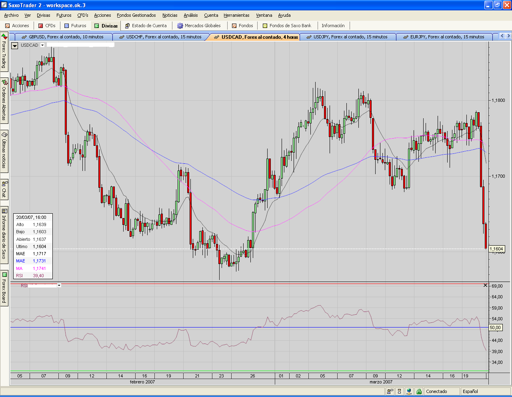Open Mercados Globales with gear icon

click(199, 26)
